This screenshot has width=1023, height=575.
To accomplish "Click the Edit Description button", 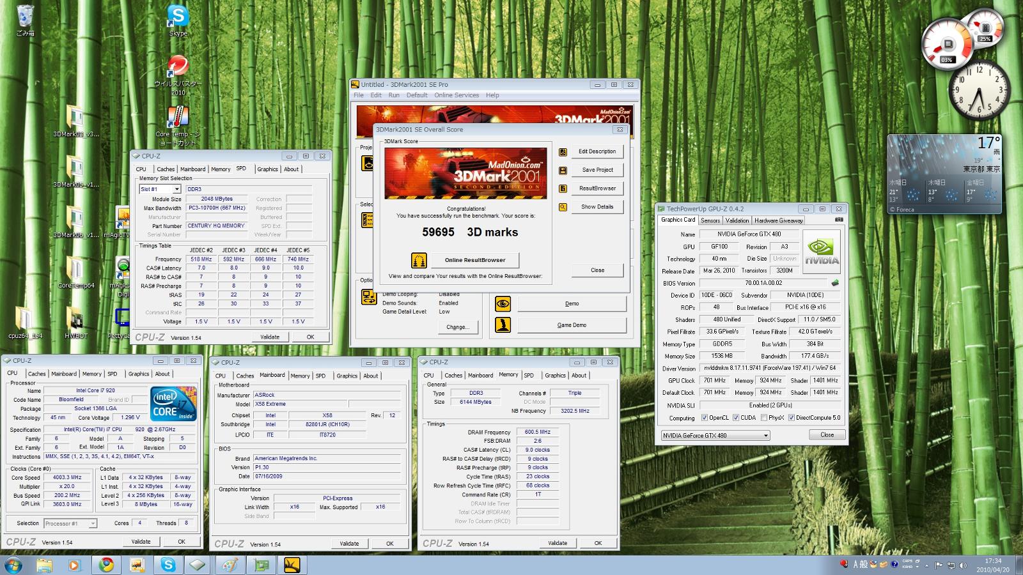I will tap(597, 151).
